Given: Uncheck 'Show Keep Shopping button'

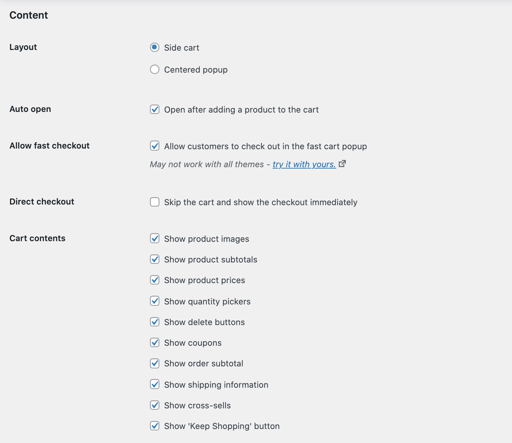Looking at the screenshot, I should [x=154, y=426].
